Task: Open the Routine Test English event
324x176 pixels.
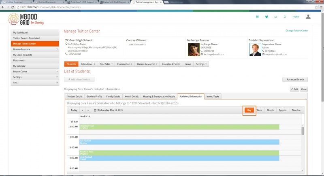Action: click(x=179, y=127)
